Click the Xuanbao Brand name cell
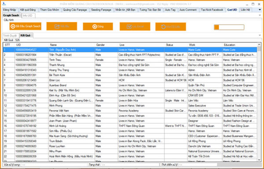This screenshot has height=169, width=264. [x=72, y=85]
